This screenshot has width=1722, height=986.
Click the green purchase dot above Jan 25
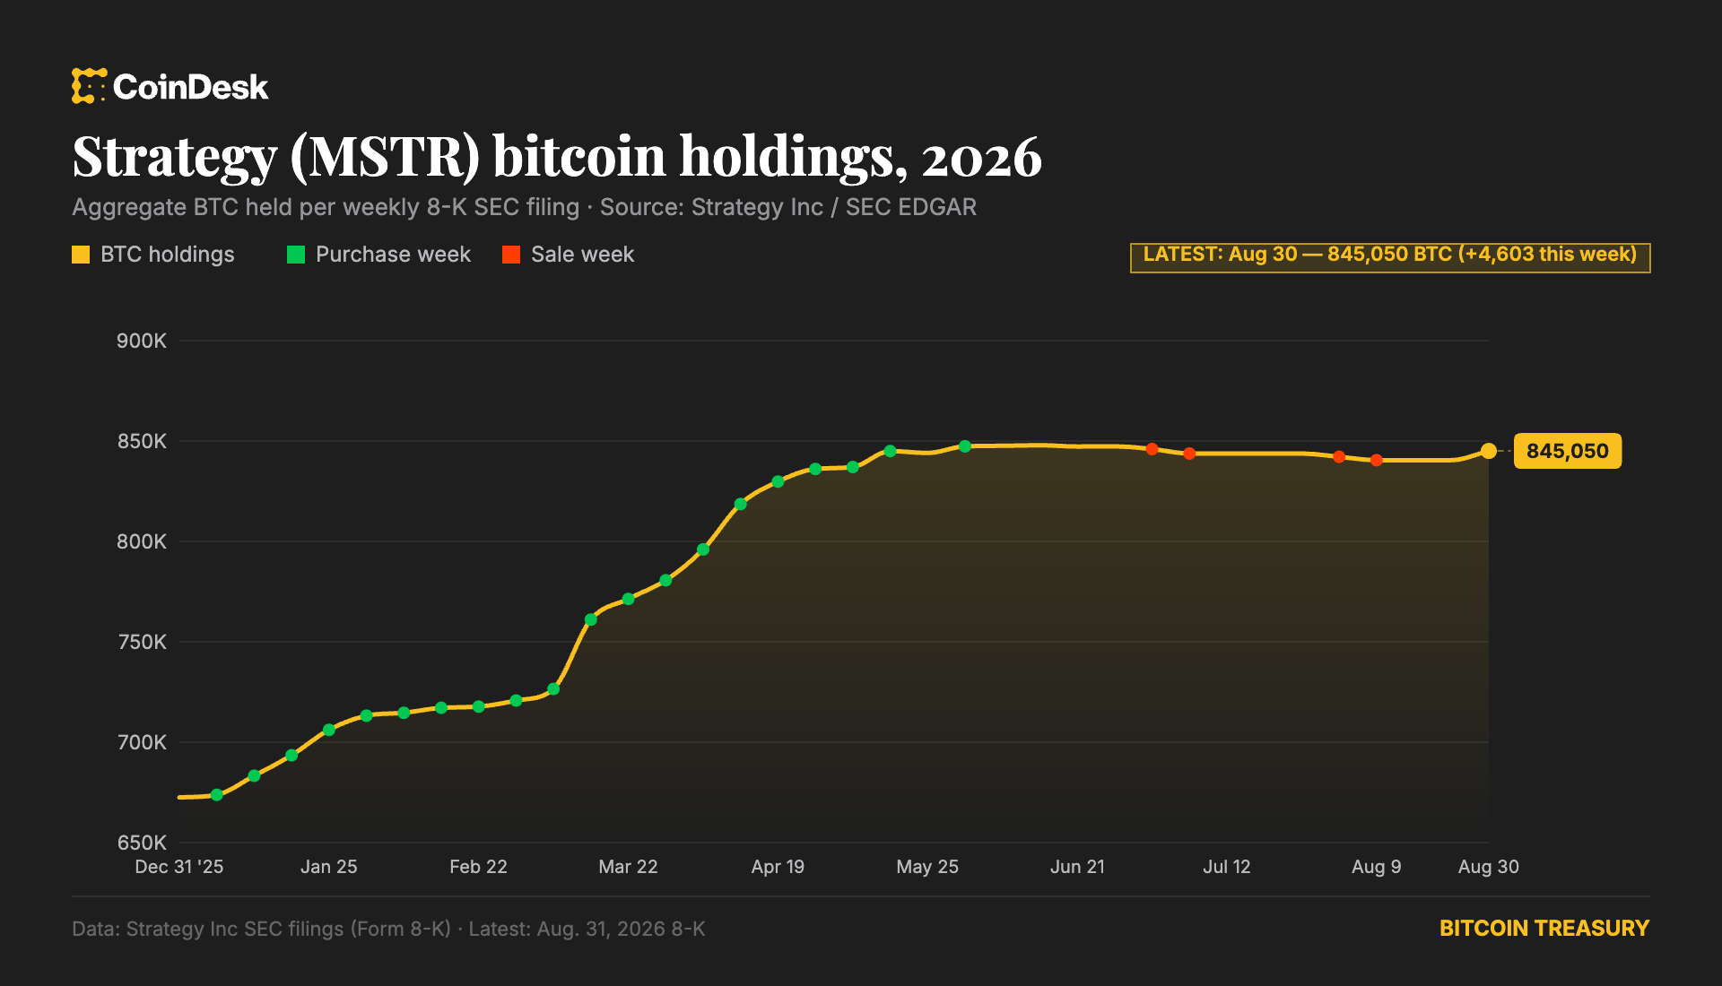(329, 730)
